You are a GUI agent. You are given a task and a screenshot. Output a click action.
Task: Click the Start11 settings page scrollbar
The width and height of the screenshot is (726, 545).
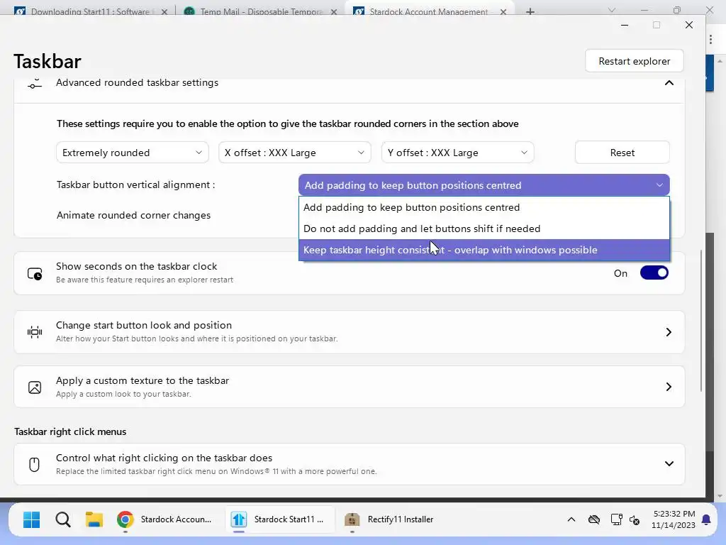[701, 321]
